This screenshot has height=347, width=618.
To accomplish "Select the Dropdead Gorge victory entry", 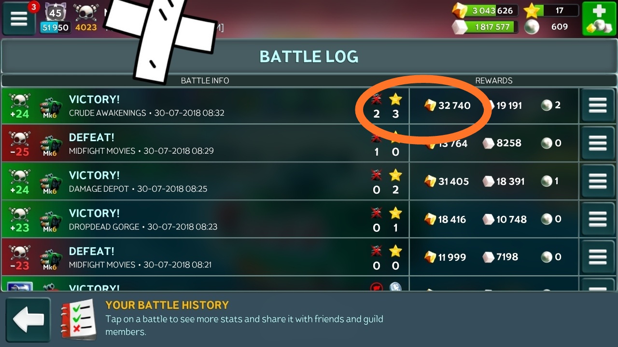I will click(x=290, y=219).
